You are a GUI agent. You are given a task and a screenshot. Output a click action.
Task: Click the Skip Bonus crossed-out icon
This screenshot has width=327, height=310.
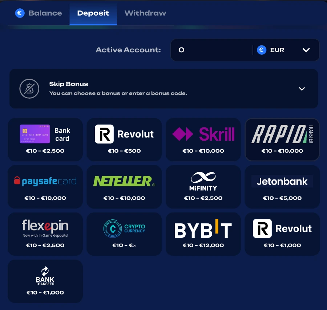point(29,88)
